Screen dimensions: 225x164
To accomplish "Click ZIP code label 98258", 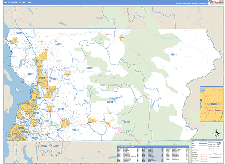I will [54, 79].
